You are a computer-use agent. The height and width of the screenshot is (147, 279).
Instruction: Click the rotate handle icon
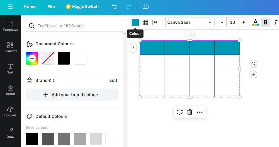[253, 64]
